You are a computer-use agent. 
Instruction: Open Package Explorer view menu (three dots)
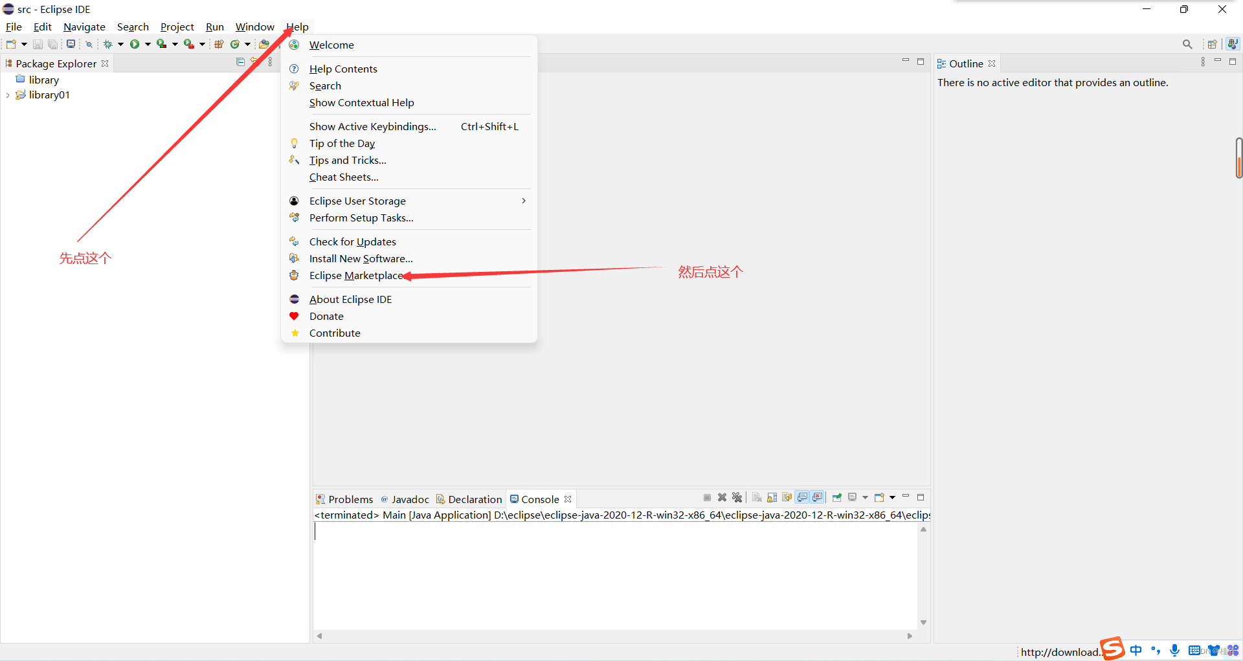[x=270, y=62]
